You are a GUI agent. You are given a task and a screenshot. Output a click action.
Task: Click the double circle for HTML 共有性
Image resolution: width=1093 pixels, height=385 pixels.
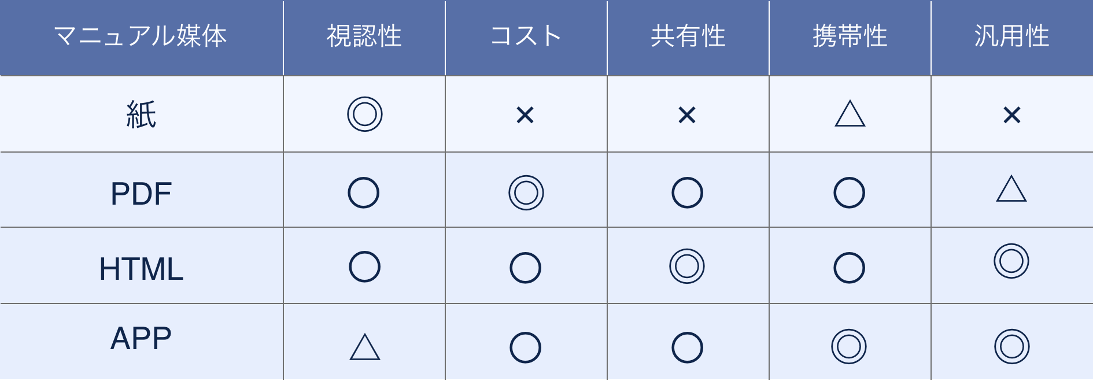pos(686,266)
